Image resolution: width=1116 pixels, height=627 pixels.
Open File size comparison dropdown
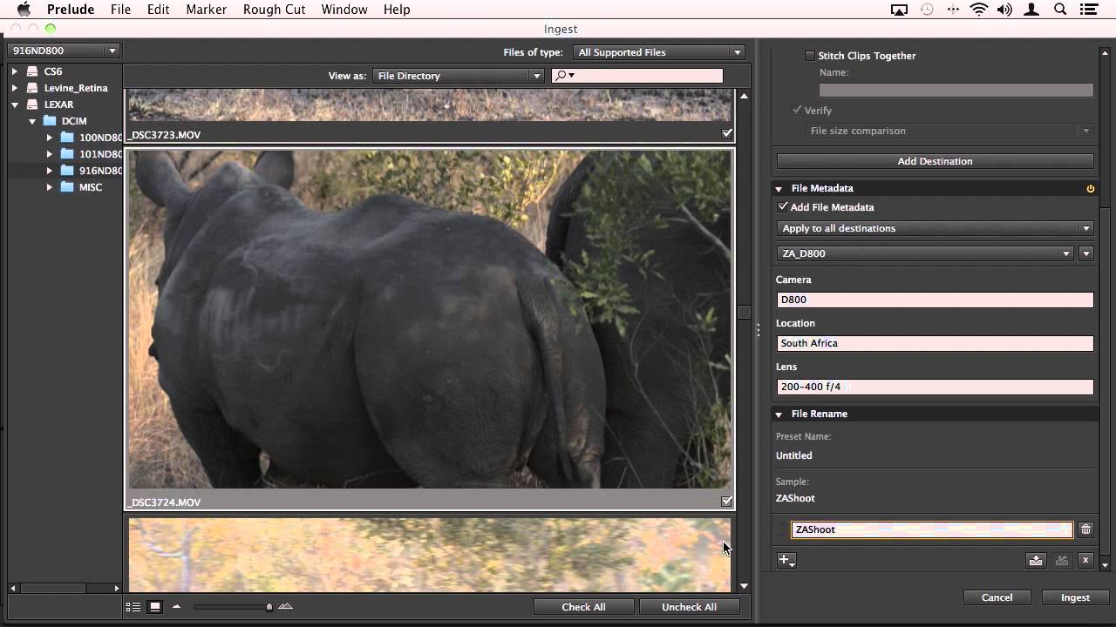(x=950, y=131)
